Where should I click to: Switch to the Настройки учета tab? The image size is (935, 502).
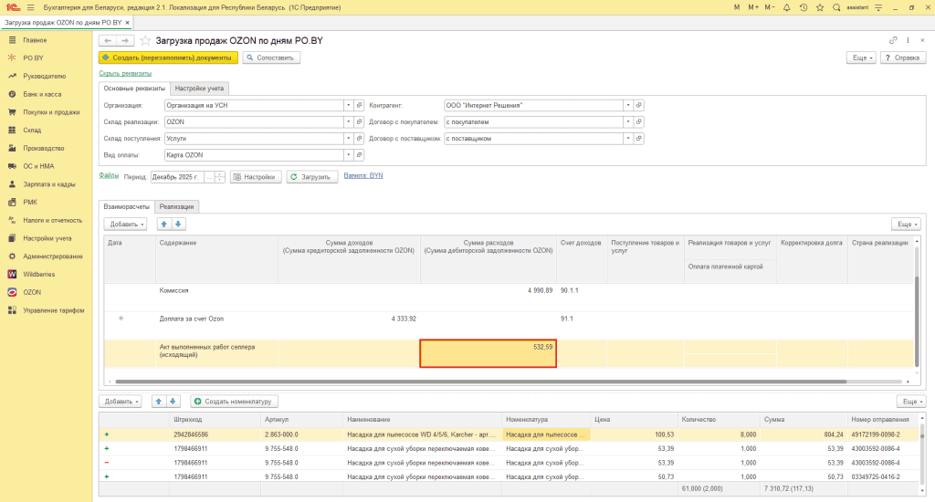(x=199, y=89)
